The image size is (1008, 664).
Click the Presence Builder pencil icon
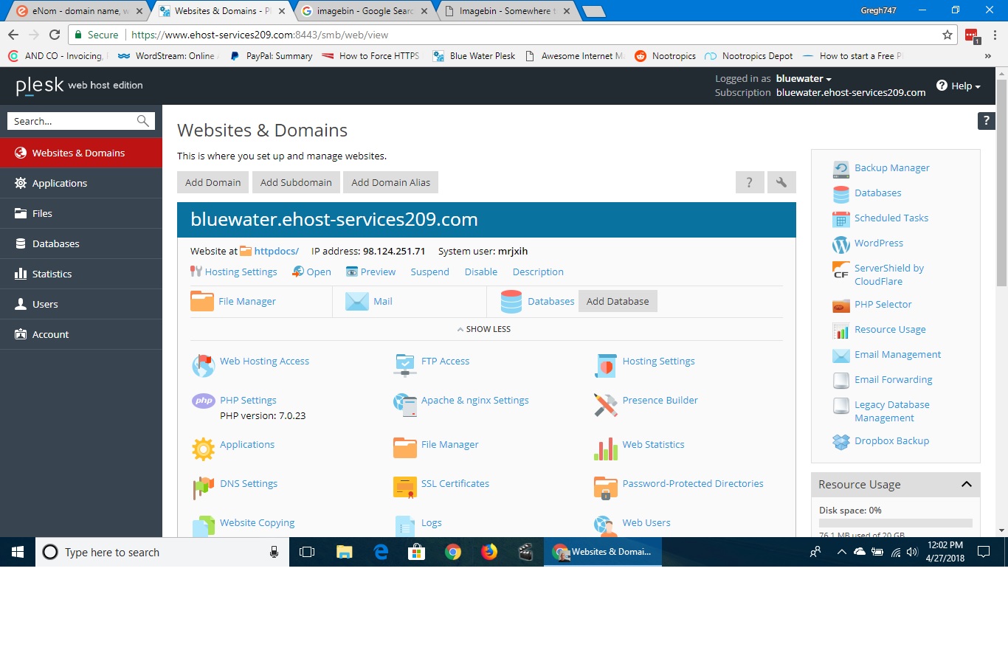[606, 404]
